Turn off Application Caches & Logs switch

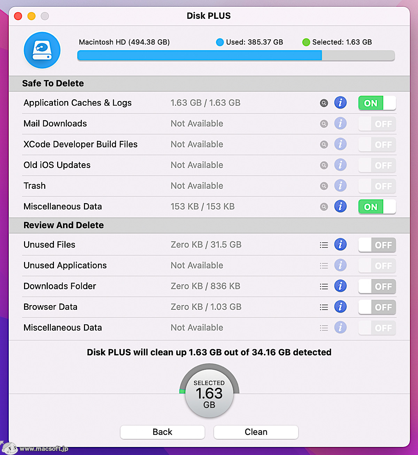[377, 103]
